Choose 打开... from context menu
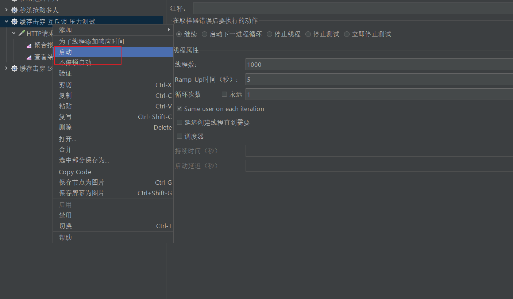The image size is (513, 299). coord(113,139)
